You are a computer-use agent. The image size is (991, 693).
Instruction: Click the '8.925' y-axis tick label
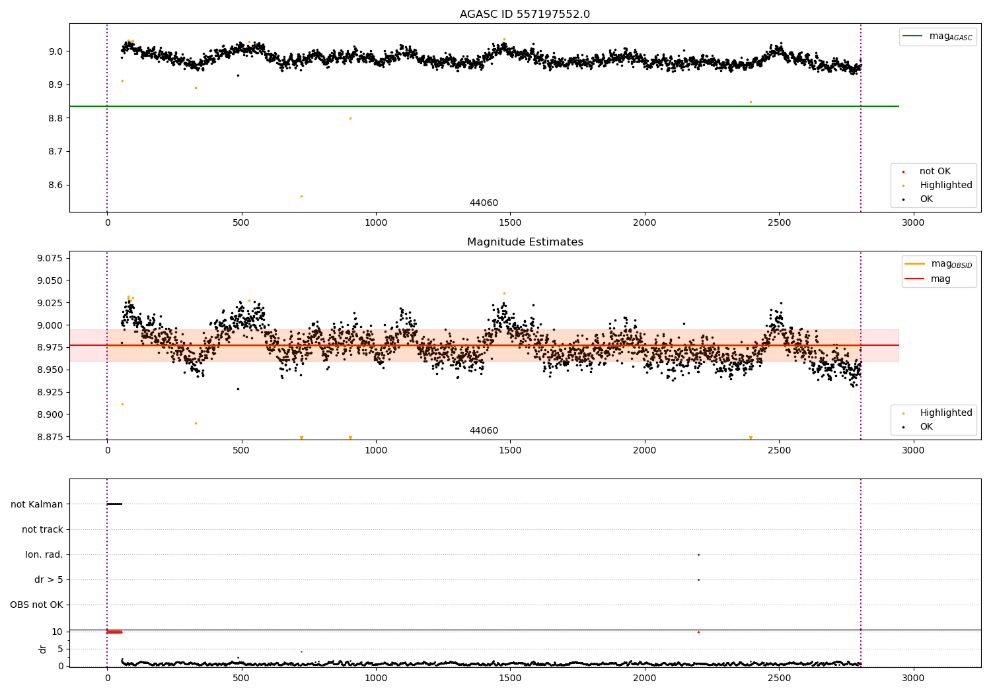click(x=50, y=392)
